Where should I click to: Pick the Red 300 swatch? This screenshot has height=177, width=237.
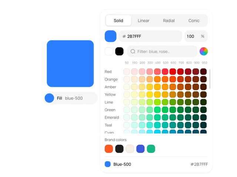(x=150, y=72)
